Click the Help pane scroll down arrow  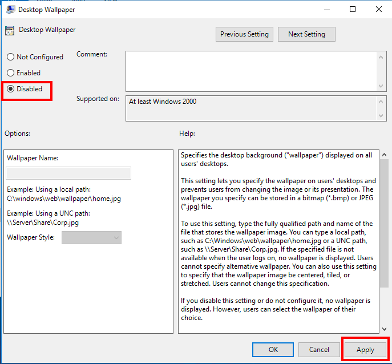pos(384,329)
